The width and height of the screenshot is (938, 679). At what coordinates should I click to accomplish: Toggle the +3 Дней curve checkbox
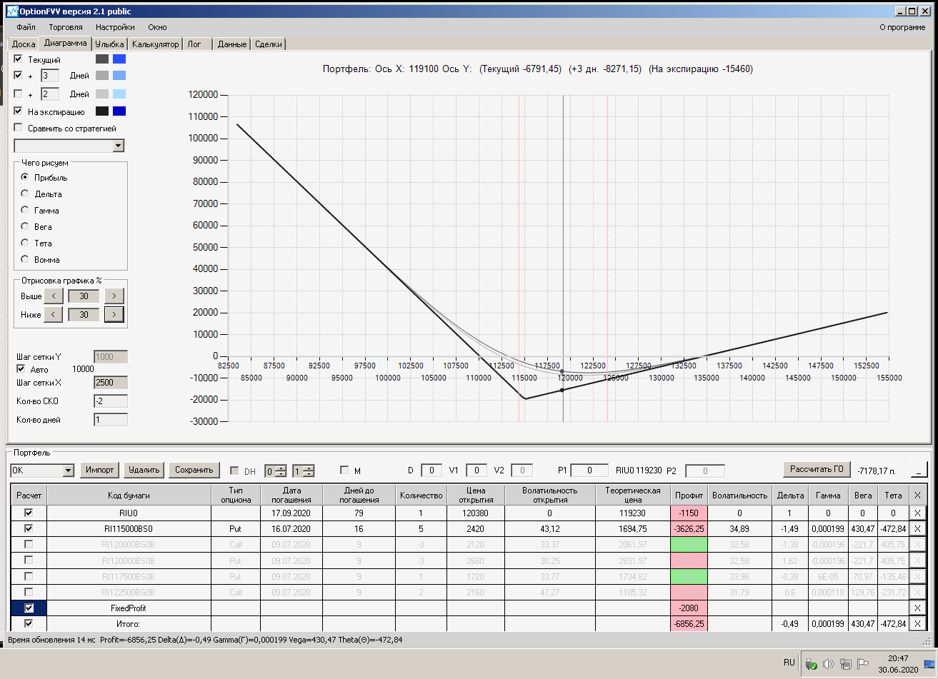(x=19, y=75)
